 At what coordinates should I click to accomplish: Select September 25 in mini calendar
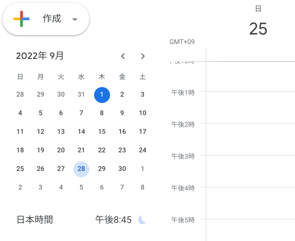(20, 169)
